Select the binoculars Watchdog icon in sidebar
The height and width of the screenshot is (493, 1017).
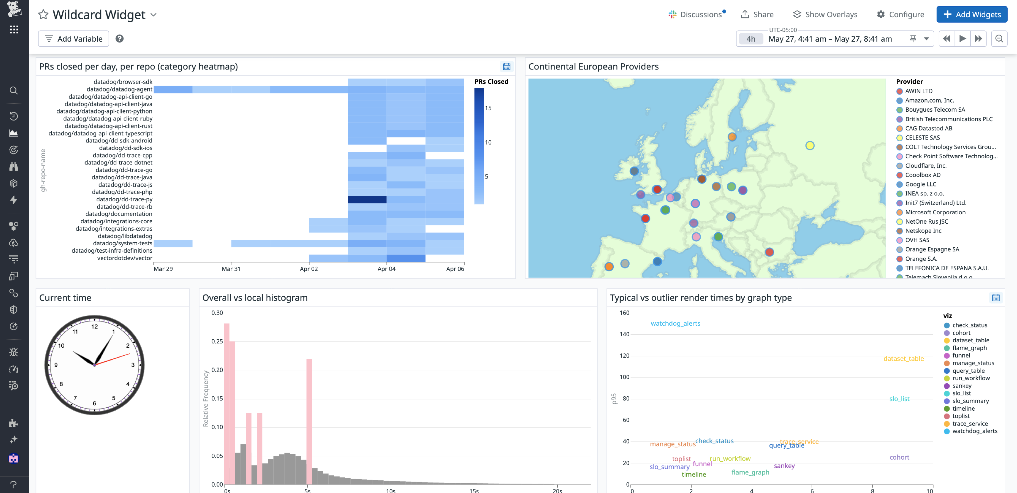pyautogui.click(x=14, y=166)
